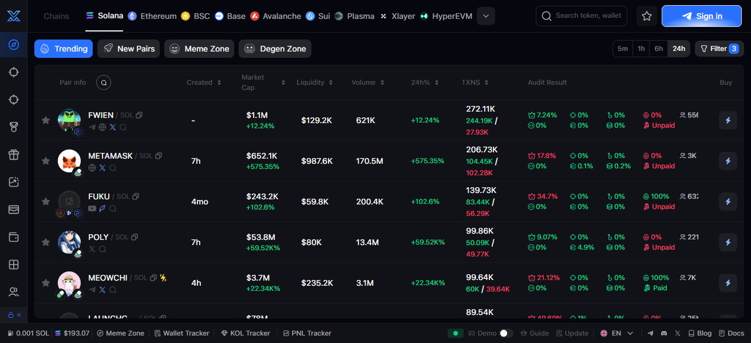Toggle the Demo mode switch

point(505,333)
